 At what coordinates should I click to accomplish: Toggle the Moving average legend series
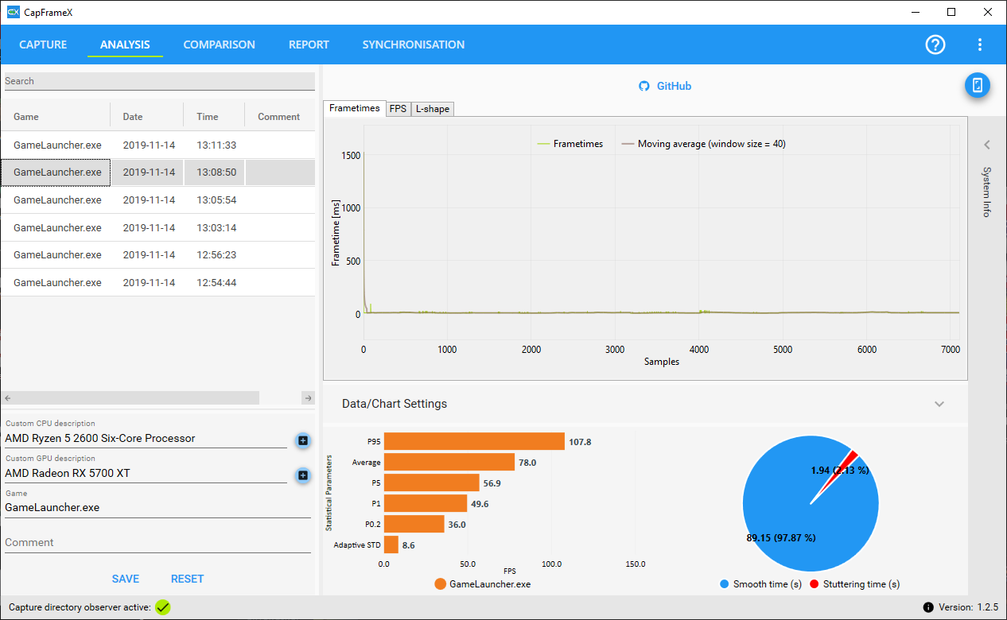point(703,144)
